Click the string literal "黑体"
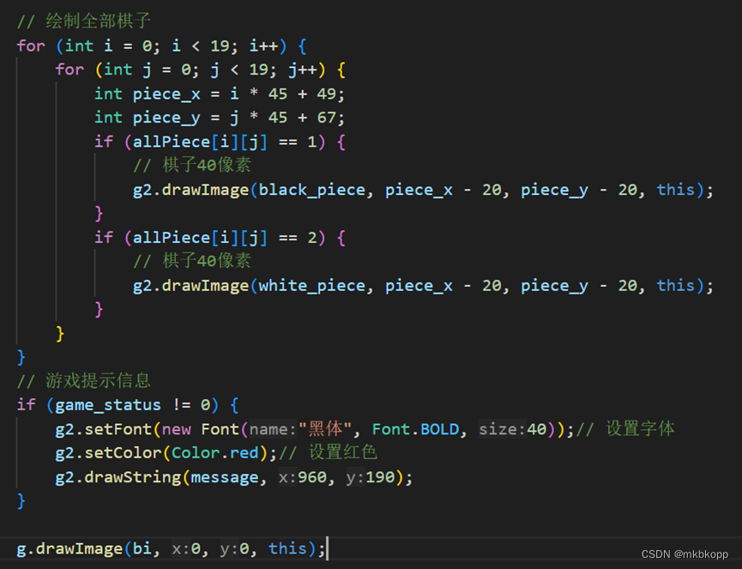The height and width of the screenshot is (569, 742). 325,429
